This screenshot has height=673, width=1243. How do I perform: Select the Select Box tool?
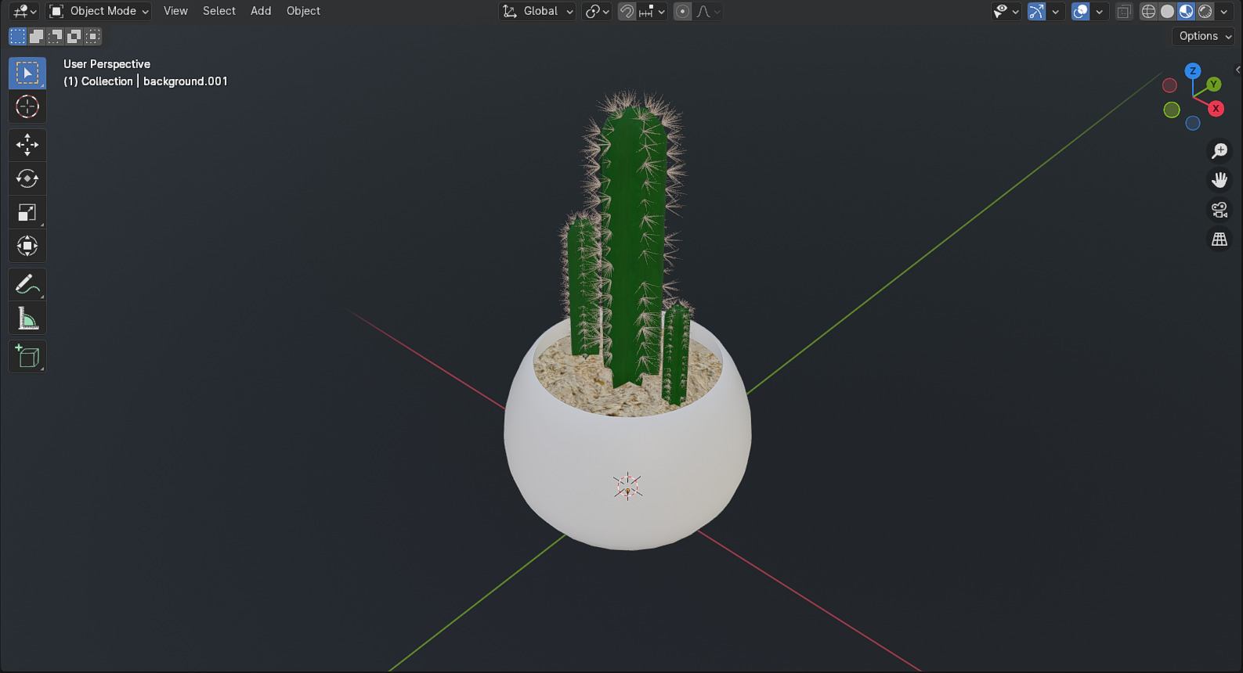pos(27,73)
